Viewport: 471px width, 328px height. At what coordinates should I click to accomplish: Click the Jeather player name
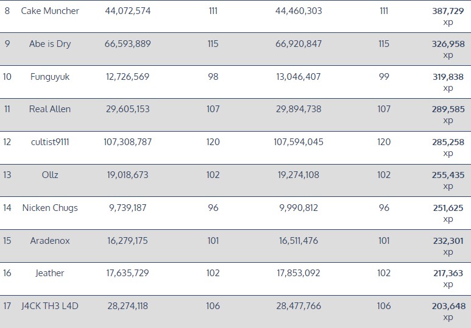click(x=50, y=273)
